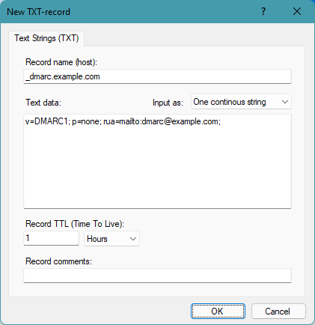The width and height of the screenshot is (315, 325).
Task: Focus the TTL value field showing 1
Action: point(51,238)
